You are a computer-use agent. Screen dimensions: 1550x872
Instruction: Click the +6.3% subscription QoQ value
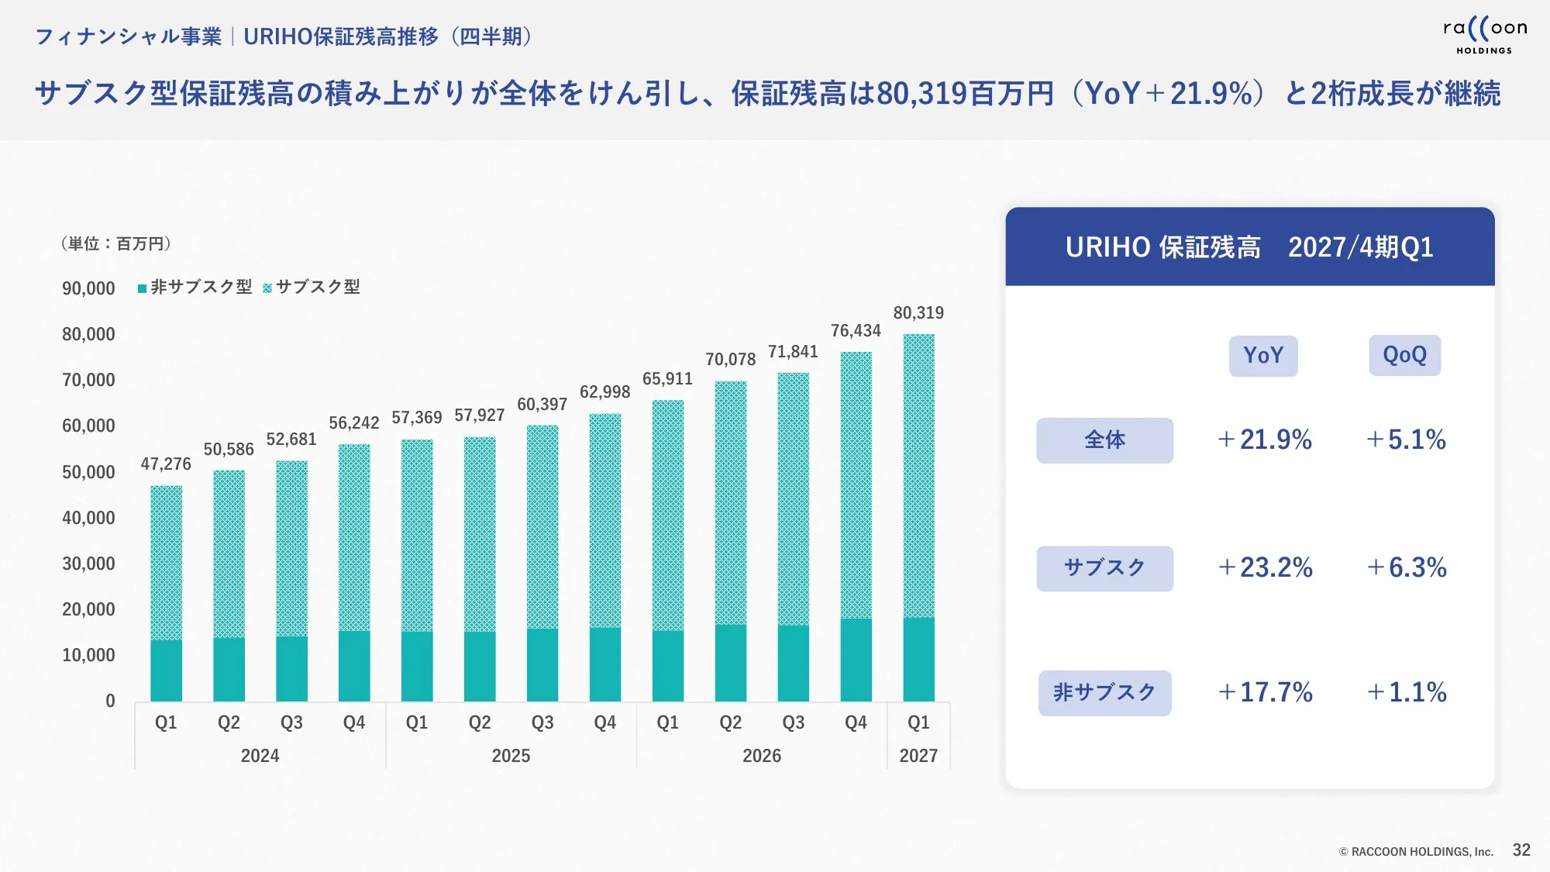point(1407,568)
